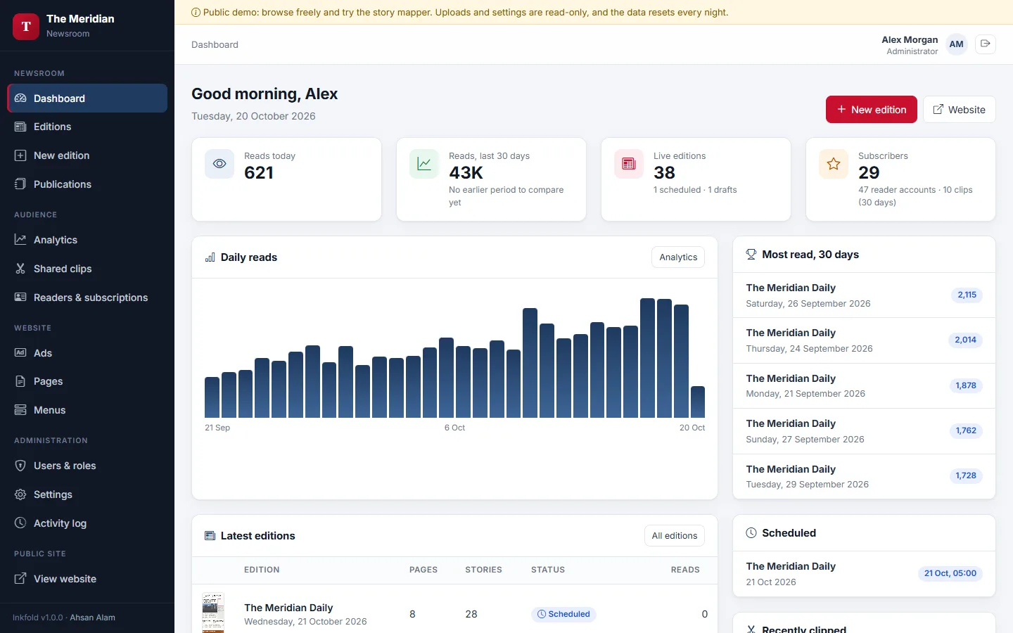
Task: Open the Meridian Daily edition cover thumbnail
Action: click(213, 613)
